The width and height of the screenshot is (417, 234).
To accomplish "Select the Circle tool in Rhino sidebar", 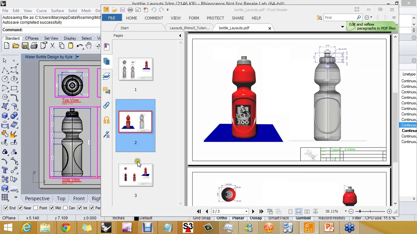I will [5, 79].
